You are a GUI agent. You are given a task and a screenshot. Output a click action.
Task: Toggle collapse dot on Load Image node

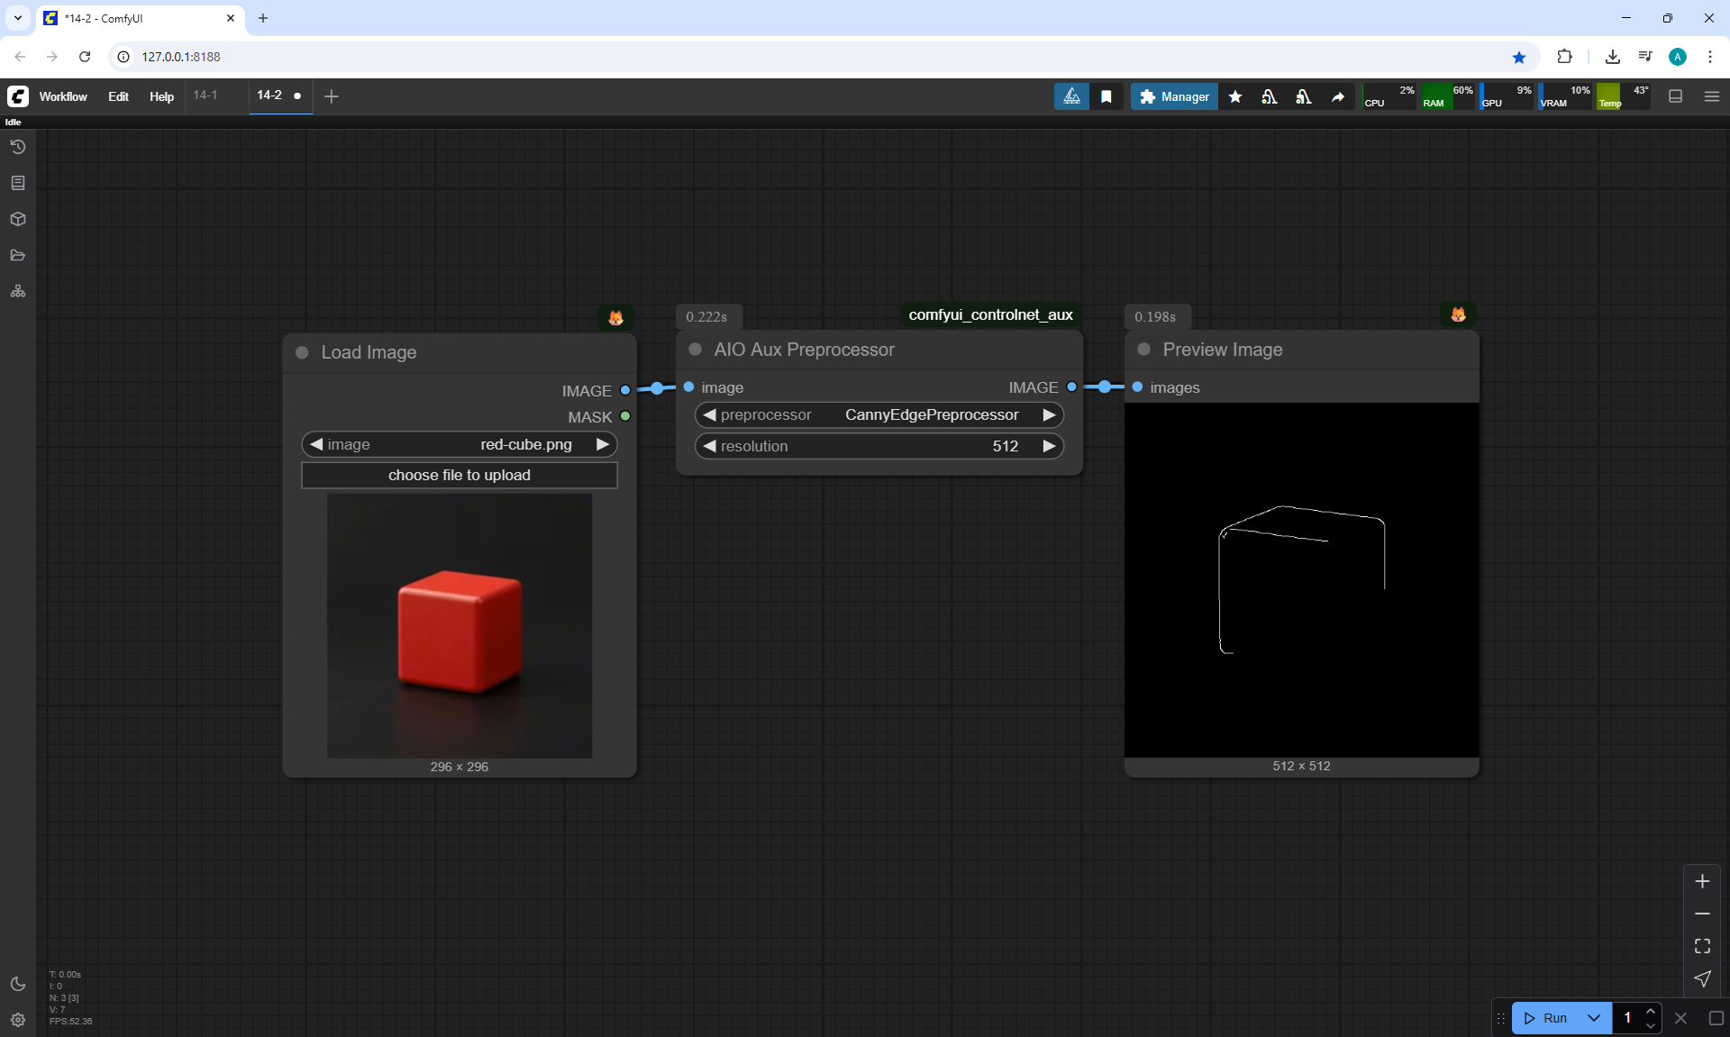pos(303,352)
